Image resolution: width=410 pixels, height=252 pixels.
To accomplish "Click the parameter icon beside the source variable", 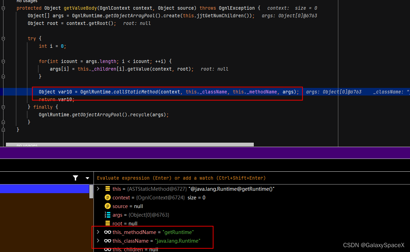I will [x=107, y=206].
